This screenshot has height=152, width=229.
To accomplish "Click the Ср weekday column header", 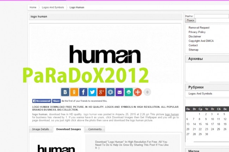I will 200,109.
